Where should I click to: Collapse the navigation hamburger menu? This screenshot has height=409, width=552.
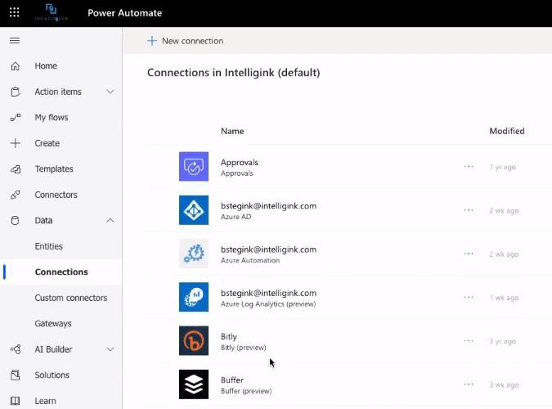coord(15,41)
